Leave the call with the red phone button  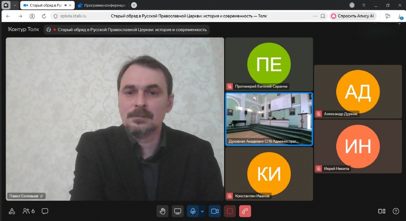(245, 211)
